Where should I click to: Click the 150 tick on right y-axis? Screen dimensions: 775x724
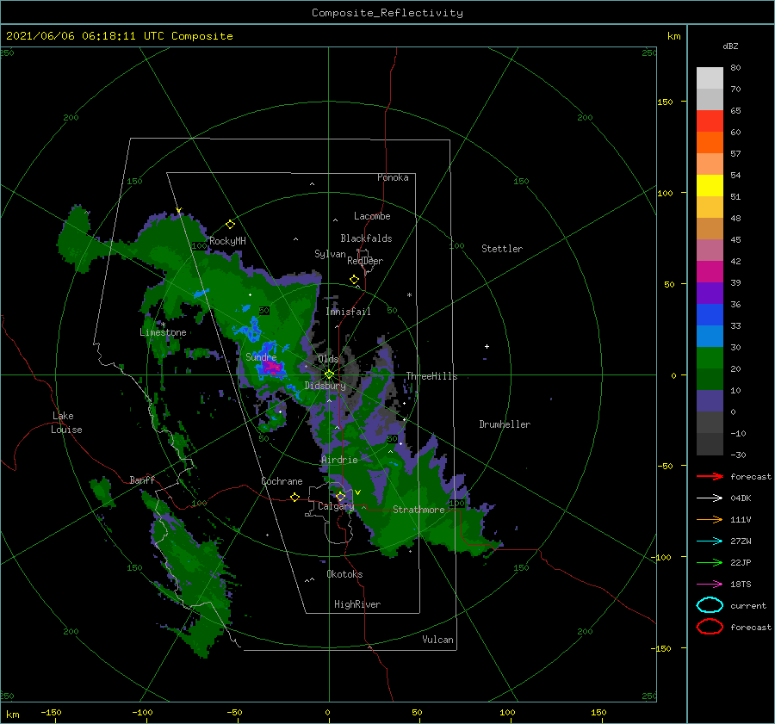click(x=666, y=102)
